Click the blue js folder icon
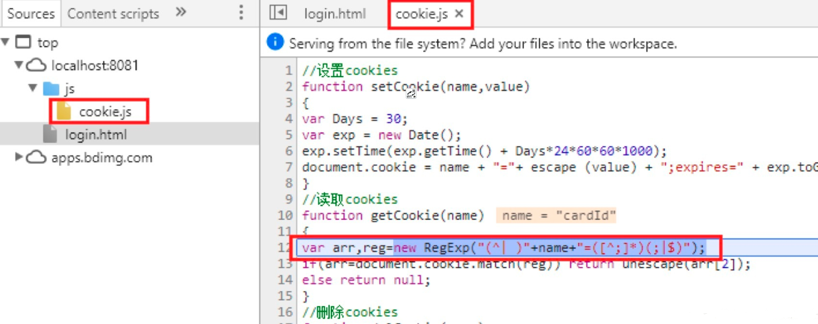This screenshot has width=818, height=324. pyautogui.click(x=51, y=89)
